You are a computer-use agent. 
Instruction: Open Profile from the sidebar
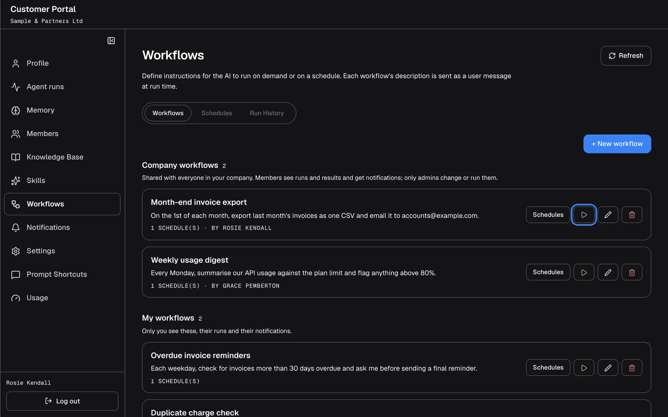62,63
